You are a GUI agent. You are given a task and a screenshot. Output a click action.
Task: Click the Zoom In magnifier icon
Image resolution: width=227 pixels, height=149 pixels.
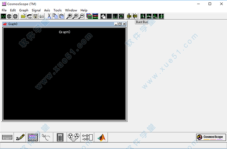point(69,16)
